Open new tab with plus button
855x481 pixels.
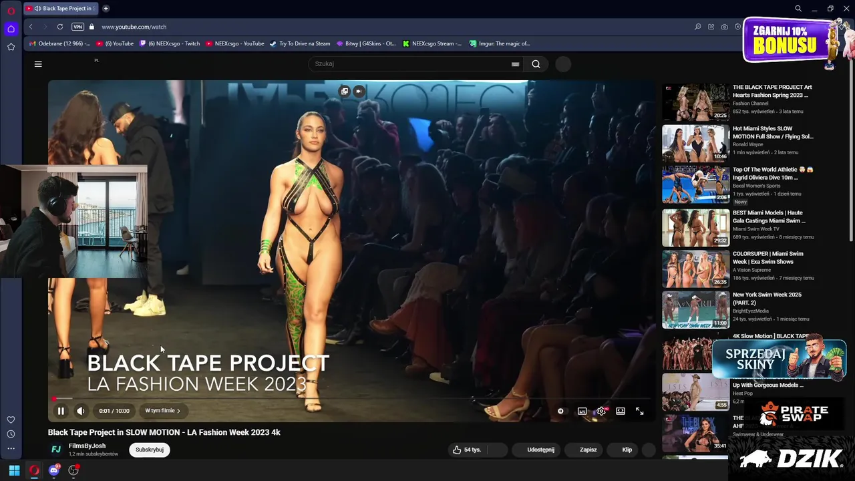tap(106, 9)
